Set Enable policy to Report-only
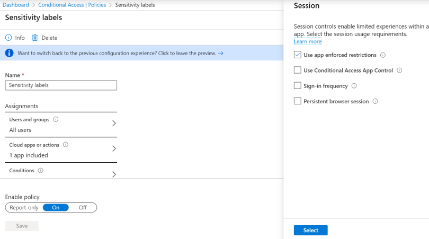429x239 pixels. (24, 208)
